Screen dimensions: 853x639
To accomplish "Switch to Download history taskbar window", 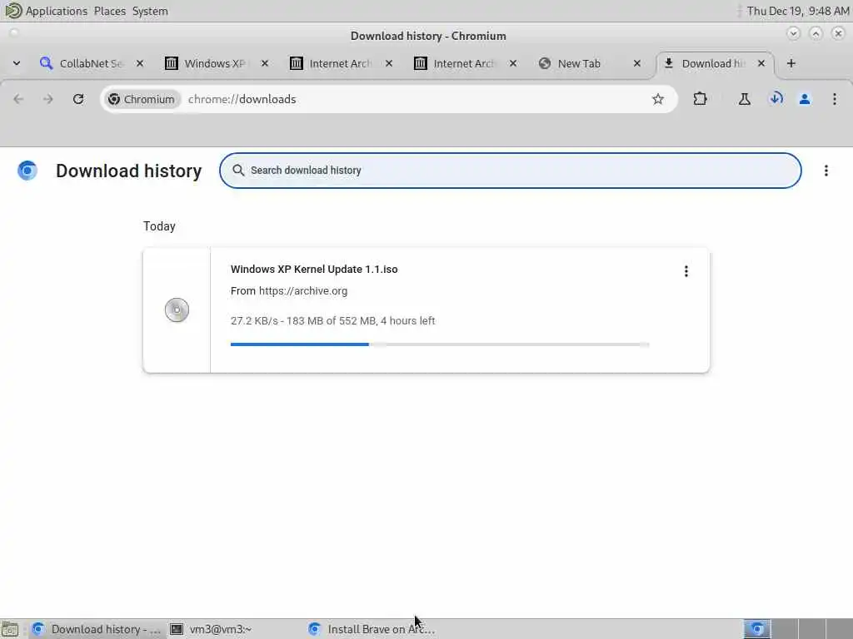I will point(97,629).
